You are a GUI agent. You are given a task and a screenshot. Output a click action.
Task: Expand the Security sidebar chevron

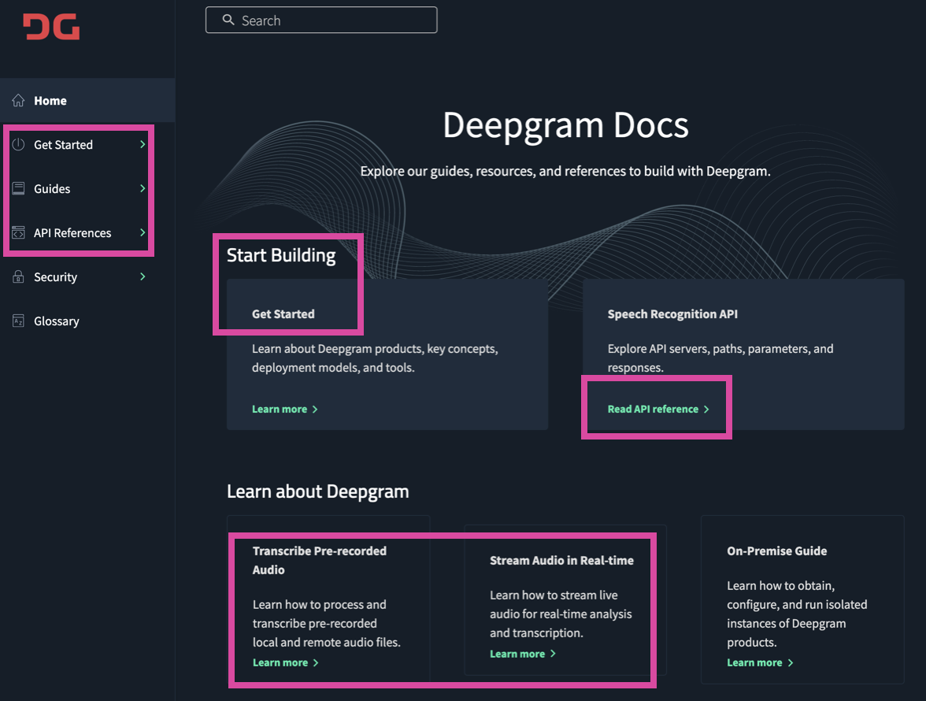click(143, 276)
